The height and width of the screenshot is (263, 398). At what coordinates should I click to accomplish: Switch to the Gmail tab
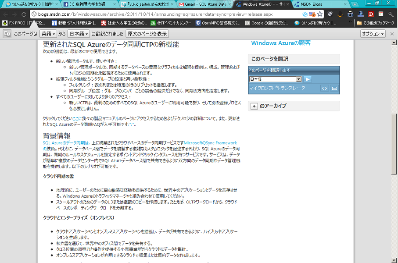204,4
